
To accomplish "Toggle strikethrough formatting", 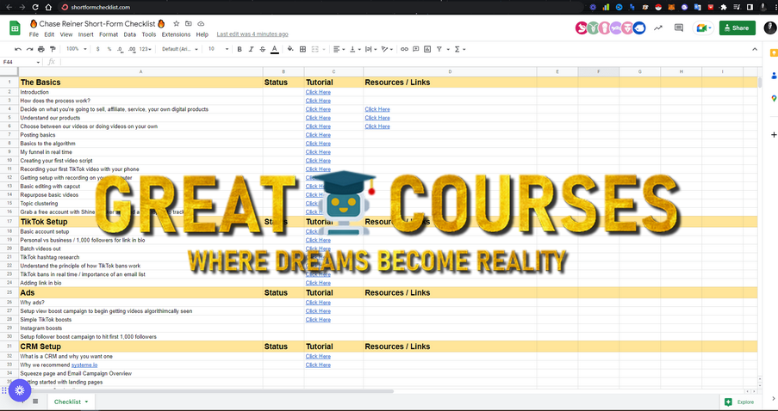I will 263,49.
